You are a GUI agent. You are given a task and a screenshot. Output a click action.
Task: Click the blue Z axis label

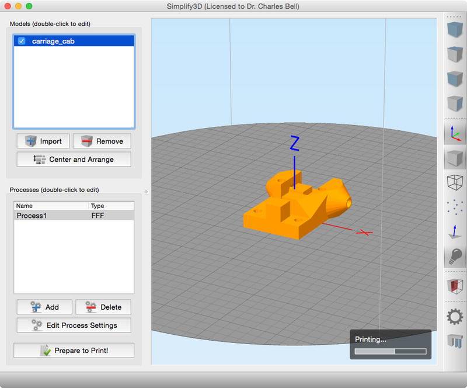[295, 143]
